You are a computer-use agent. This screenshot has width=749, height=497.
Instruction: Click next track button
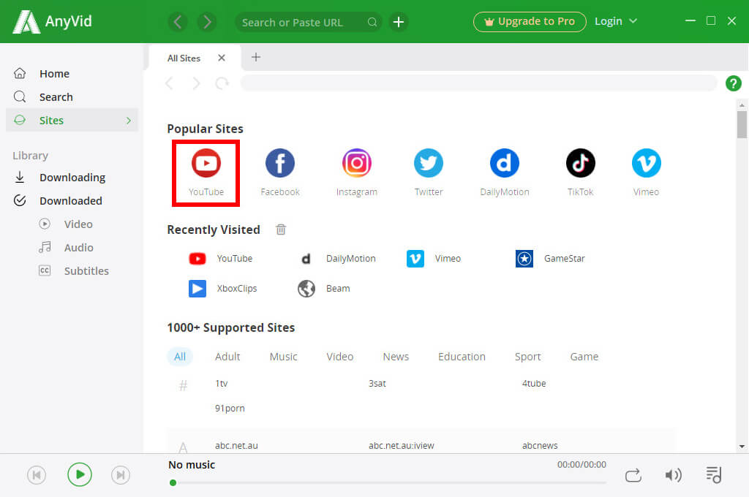click(121, 475)
